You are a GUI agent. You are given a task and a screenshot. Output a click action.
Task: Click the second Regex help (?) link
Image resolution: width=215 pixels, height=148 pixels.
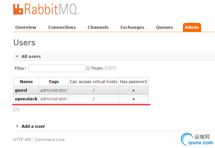pyautogui.click(x=113, y=68)
